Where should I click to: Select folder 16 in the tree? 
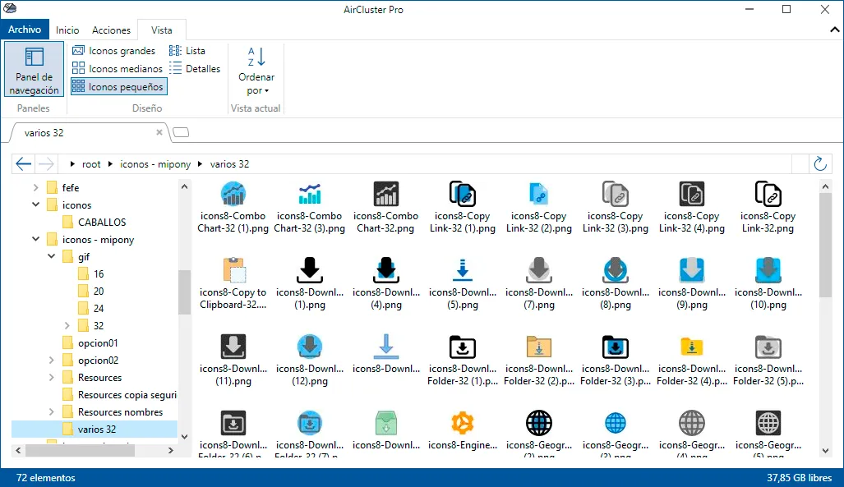coord(91,274)
